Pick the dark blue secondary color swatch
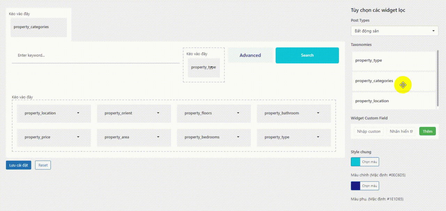Image resolution: width=446 pixels, height=211 pixels. 355,186
